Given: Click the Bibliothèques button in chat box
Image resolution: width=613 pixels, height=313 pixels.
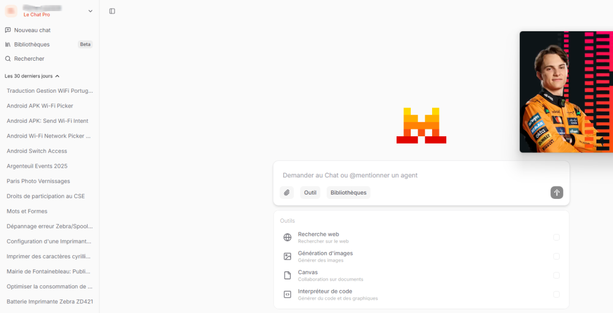Looking at the screenshot, I should pos(348,193).
